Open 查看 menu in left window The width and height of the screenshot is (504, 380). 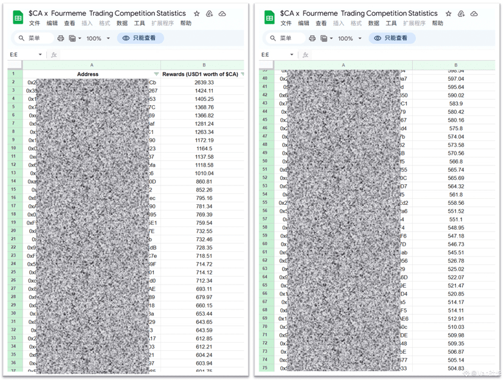(69, 23)
